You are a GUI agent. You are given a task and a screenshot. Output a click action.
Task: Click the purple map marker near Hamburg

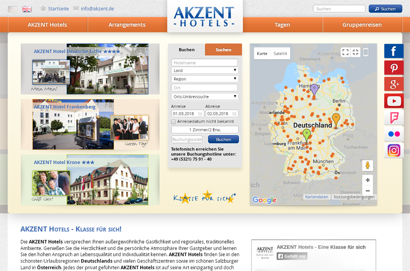(314, 89)
